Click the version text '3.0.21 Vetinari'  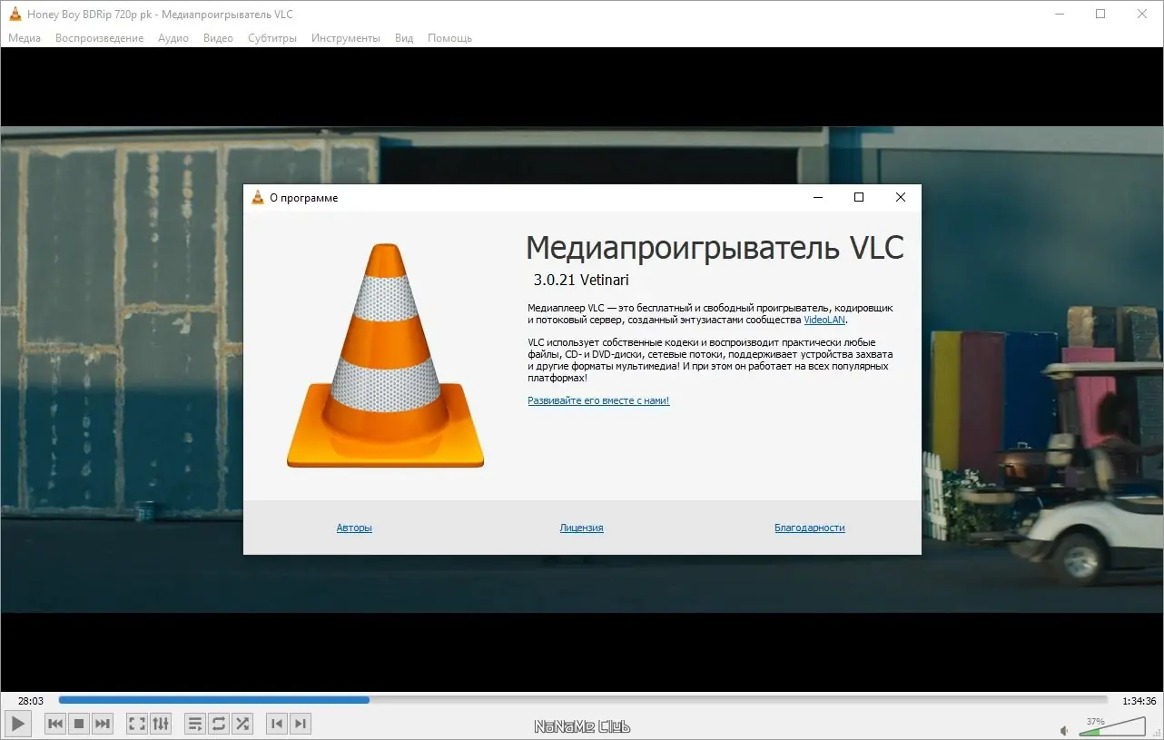pos(581,280)
